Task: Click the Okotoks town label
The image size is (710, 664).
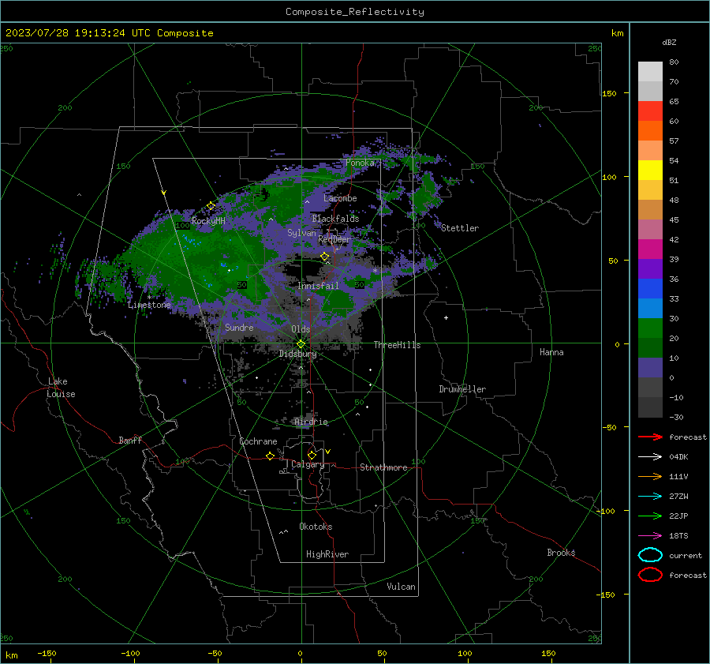Action: 316,527
